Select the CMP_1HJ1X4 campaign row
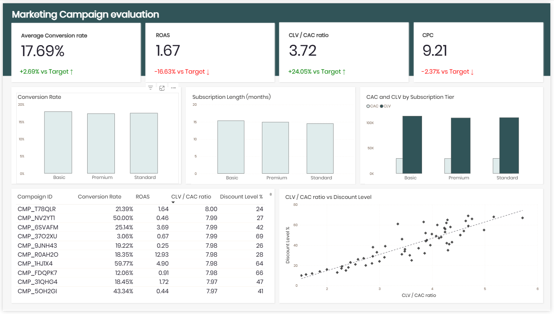This screenshot has height=314, width=554. [x=141, y=264]
